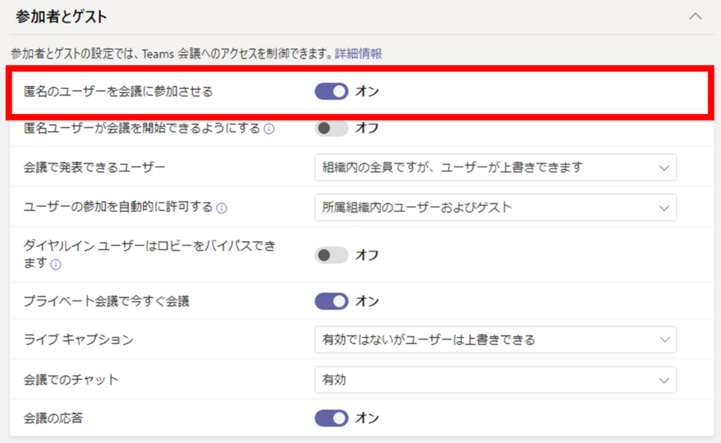The image size is (721, 443).
Task: Open the 会議で発表できるユーザー dropdown
Action: (495, 168)
